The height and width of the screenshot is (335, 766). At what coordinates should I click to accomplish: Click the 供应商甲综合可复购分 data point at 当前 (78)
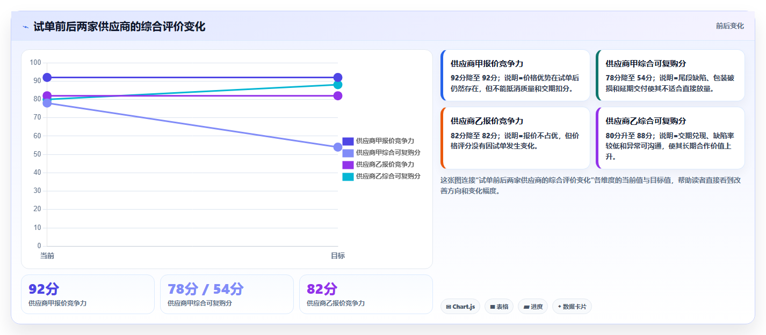[x=47, y=103]
